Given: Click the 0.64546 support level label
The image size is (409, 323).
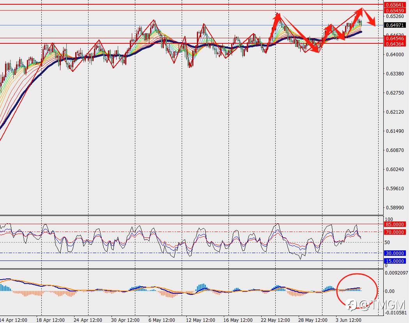Looking at the screenshot, I should click(395, 38).
